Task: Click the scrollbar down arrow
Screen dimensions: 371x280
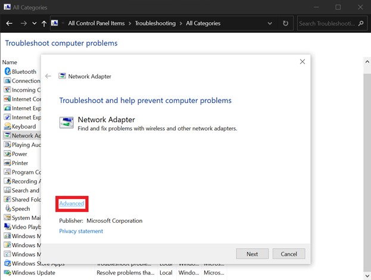Action: pyautogui.click(x=367, y=276)
